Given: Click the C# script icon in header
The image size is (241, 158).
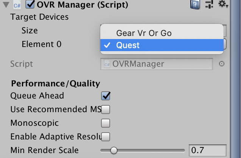Looking at the screenshot, I should click(17, 5).
